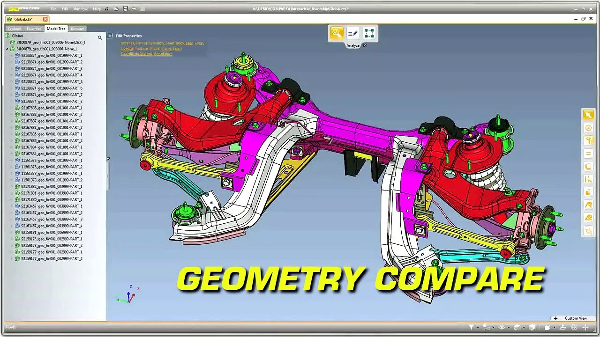Select 92138874_geo_fin001_001999-PART_8 row
Viewport: 600px width, 337px height.
(x=52, y=101)
